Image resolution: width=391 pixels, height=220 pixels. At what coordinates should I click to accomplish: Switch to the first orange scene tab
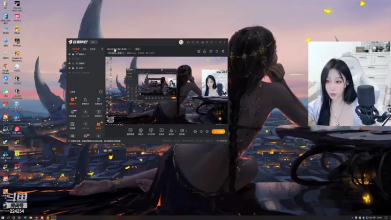coord(76,49)
